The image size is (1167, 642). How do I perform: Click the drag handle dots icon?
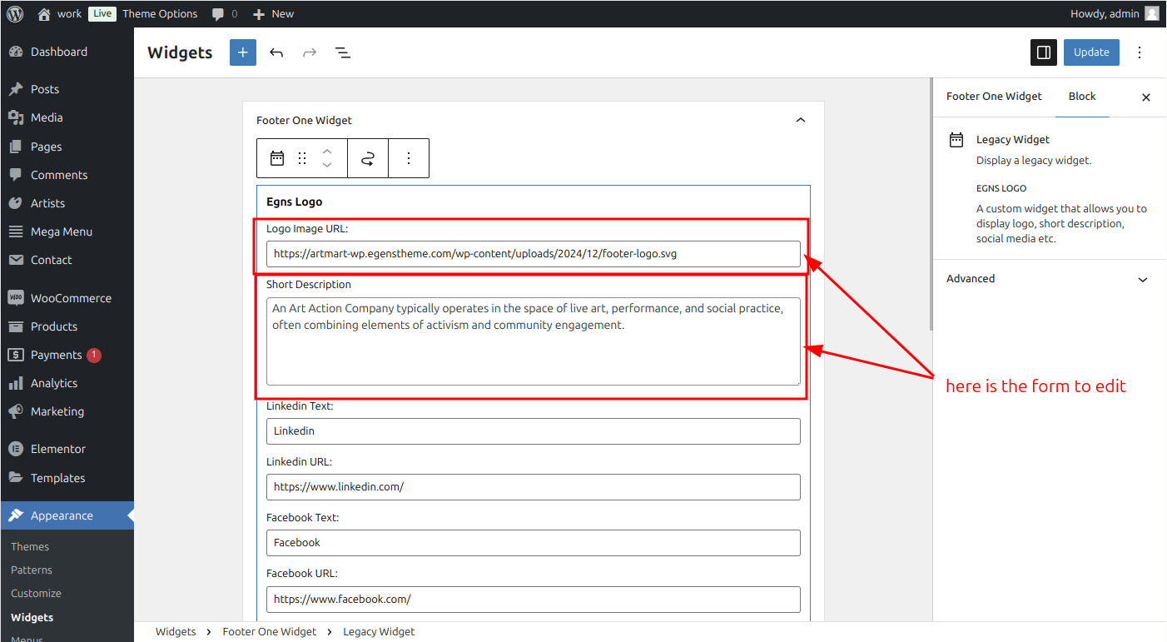click(x=302, y=158)
